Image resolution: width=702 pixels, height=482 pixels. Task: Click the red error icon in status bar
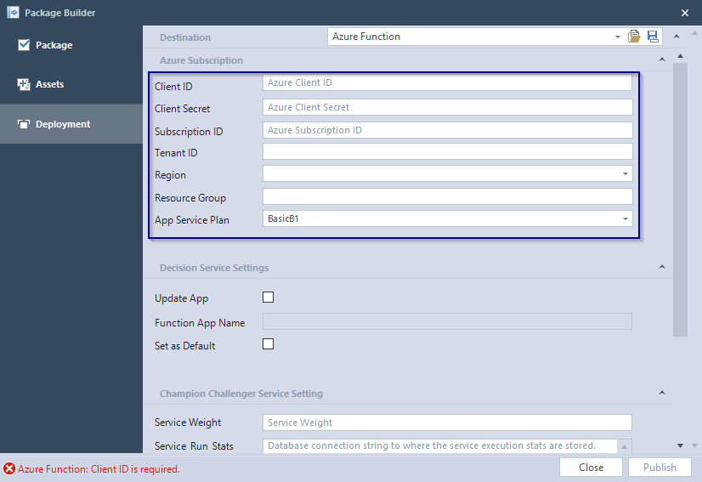pos(9,469)
